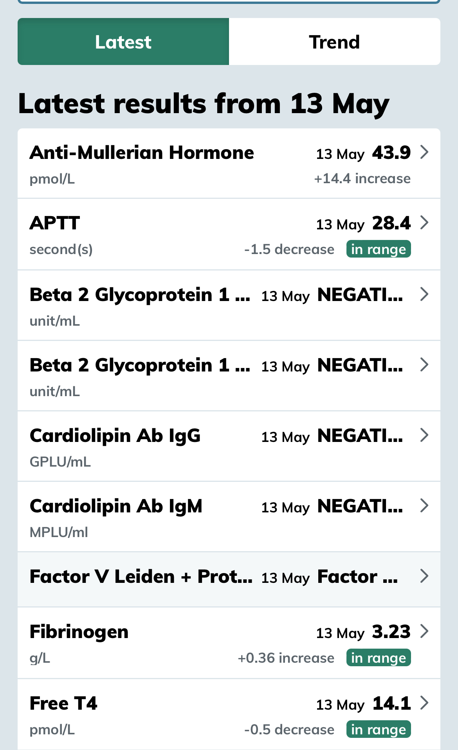
Task: Open Anti-Mullerian Hormone chevron arrow
Action: 424,152
